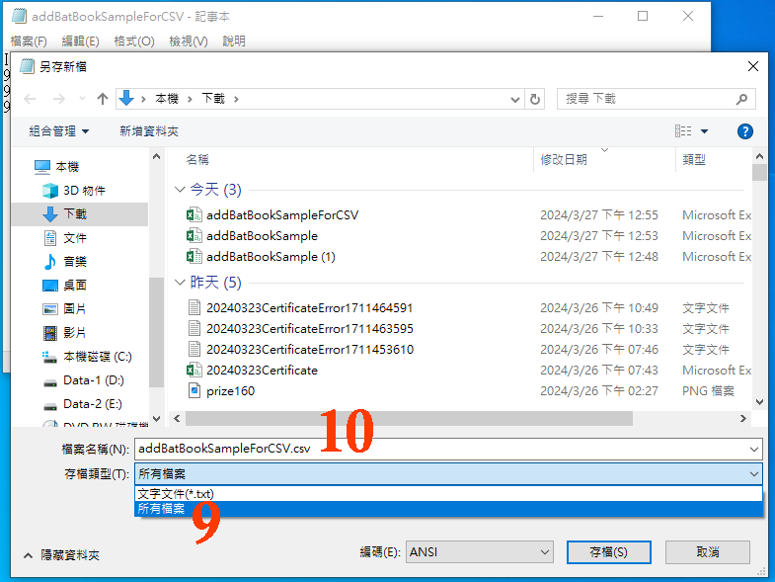This screenshot has width=775, height=582.
Task: Click 下載 in the address breadcrumb
Action: click(213, 99)
